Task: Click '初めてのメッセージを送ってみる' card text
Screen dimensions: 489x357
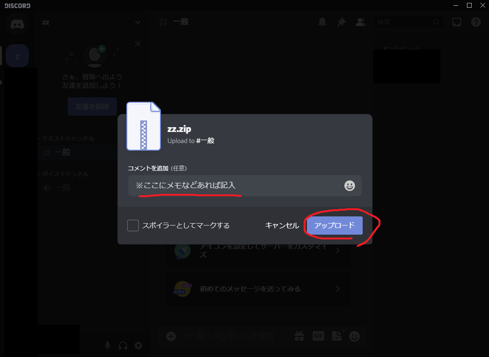Action: (x=250, y=289)
